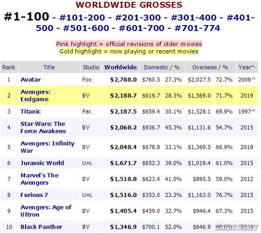Viewport: 261px width, 233px height.
Task: Open the Avengers: Endgame movie link
Action: coord(36,96)
